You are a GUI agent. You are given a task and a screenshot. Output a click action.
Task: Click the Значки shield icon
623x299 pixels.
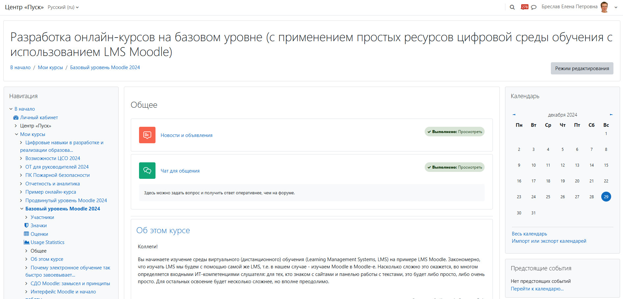pyautogui.click(x=26, y=225)
